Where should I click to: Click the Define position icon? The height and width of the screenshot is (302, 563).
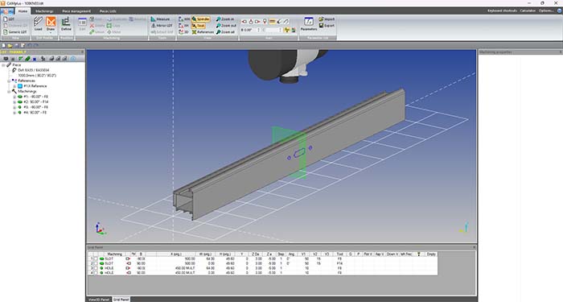click(x=66, y=24)
